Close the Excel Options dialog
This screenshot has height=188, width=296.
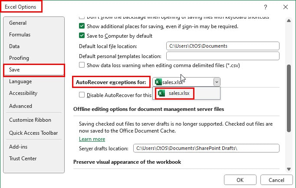[286, 7]
